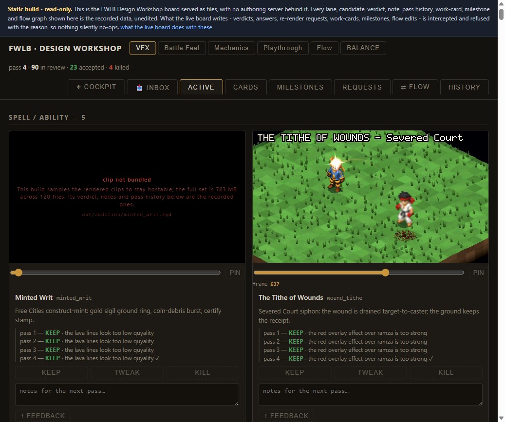
Task: Open the Flow lane tab
Action: tap(324, 48)
